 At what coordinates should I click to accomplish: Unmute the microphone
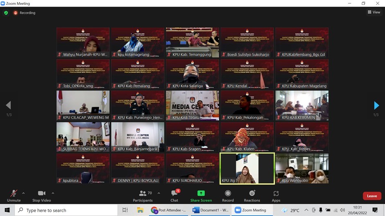tap(14, 195)
